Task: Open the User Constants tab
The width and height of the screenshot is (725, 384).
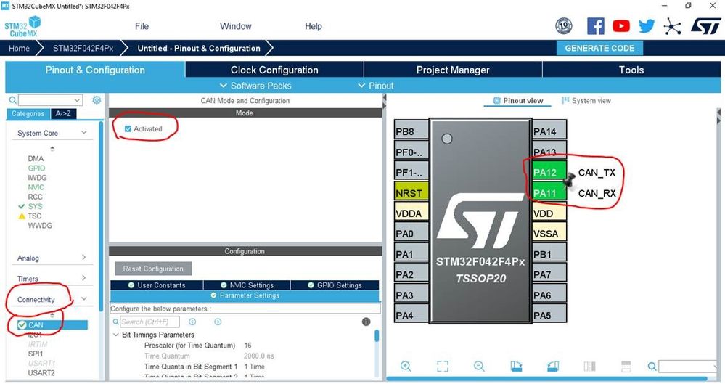Action: [157, 285]
